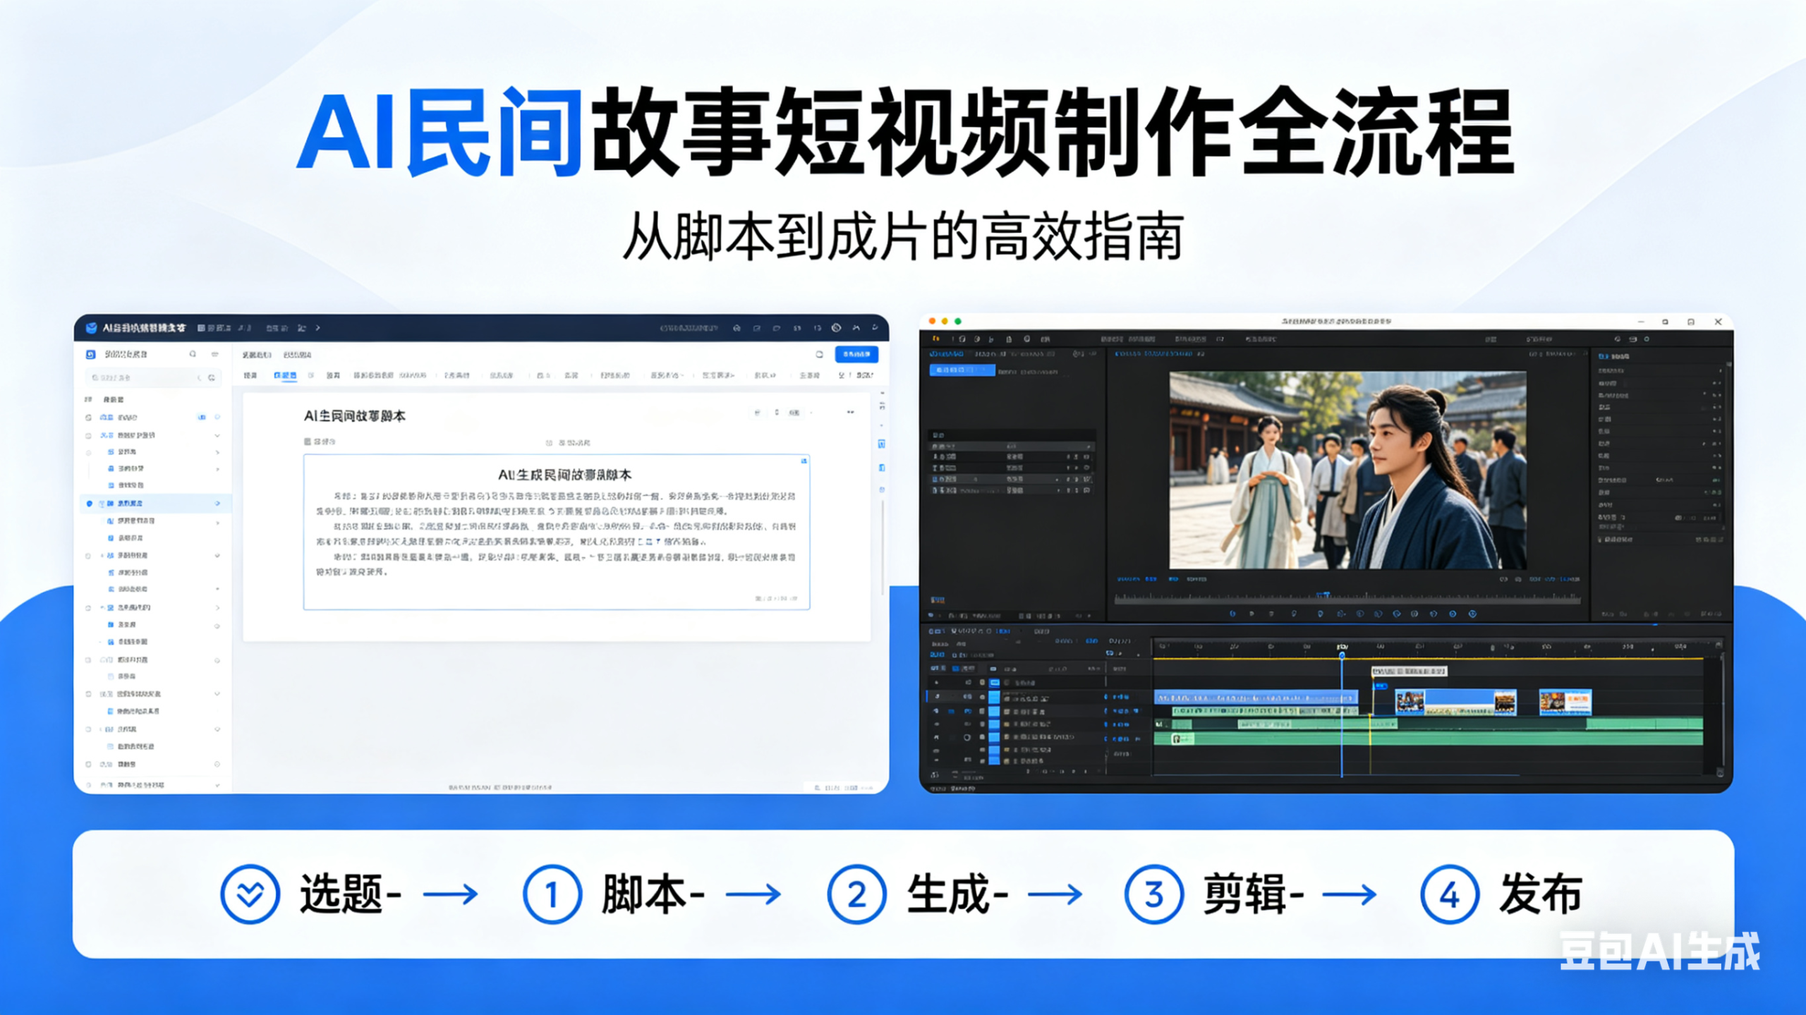
Task: Click the "生成" step label
Action: coord(948,894)
